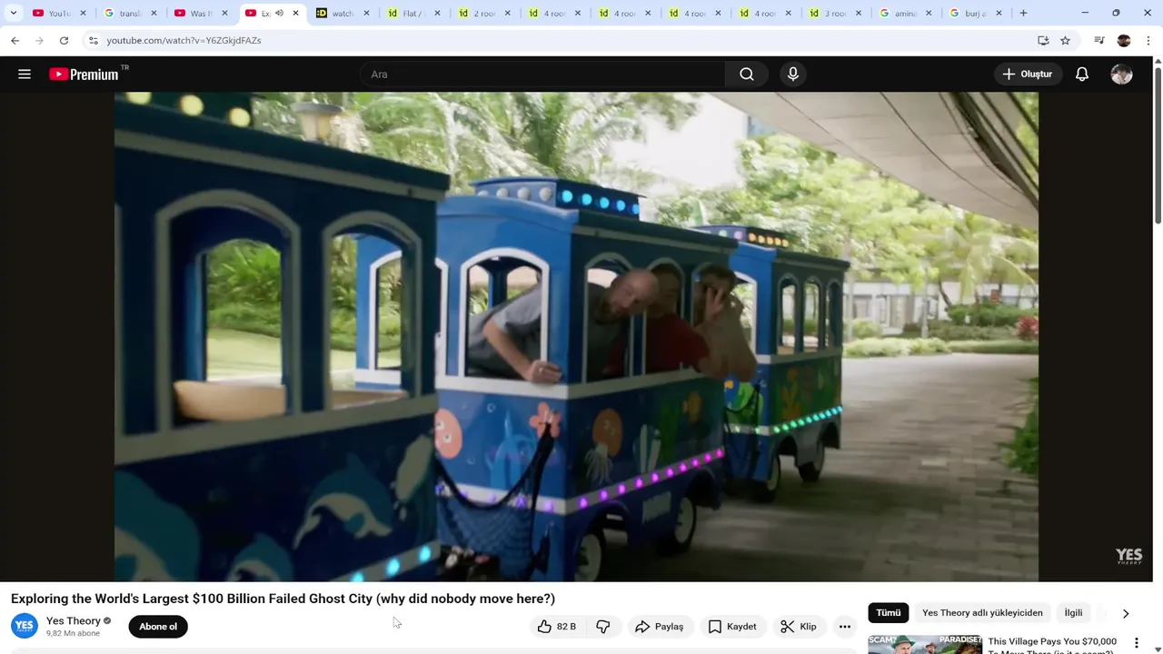Click the 'Paylaş' share button
Image resolution: width=1163 pixels, height=654 pixels.
pyautogui.click(x=660, y=627)
